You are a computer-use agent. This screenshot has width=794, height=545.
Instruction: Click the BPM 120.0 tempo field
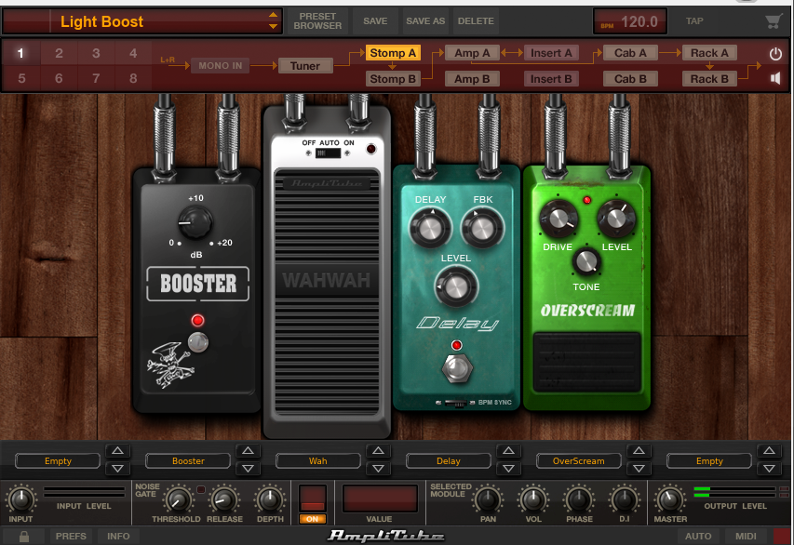(x=630, y=21)
